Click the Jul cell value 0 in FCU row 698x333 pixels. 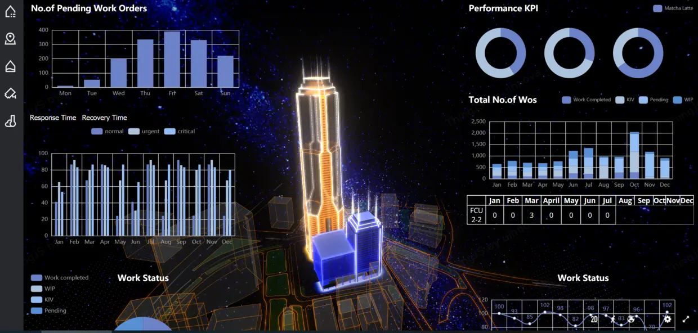click(607, 215)
